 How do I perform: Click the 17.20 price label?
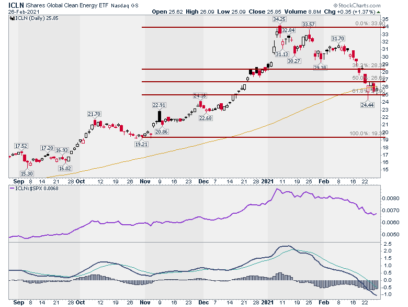coord(47,148)
